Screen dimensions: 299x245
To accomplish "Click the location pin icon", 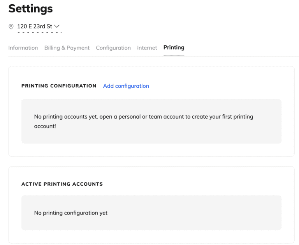I will click(11, 27).
